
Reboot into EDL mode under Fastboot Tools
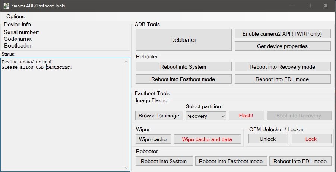[300, 161]
